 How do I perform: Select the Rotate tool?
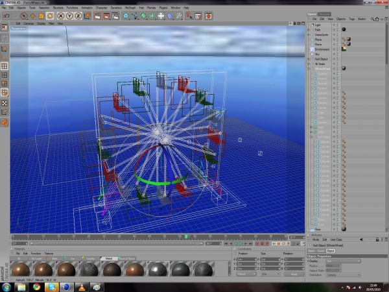click(x=50, y=16)
